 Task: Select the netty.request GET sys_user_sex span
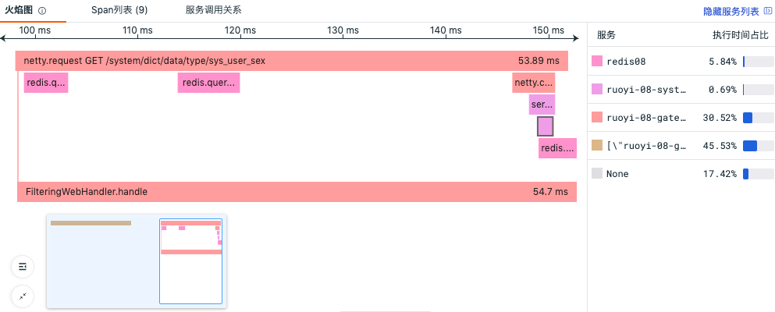pyautogui.click(x=292, y=61)
